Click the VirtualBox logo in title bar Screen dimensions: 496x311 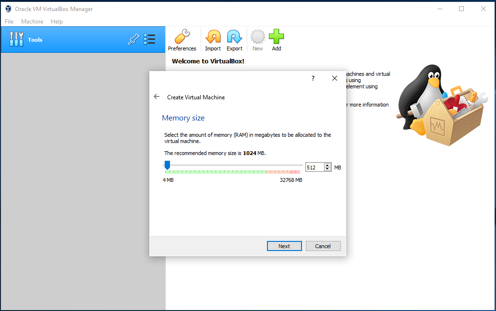(8, 9)
